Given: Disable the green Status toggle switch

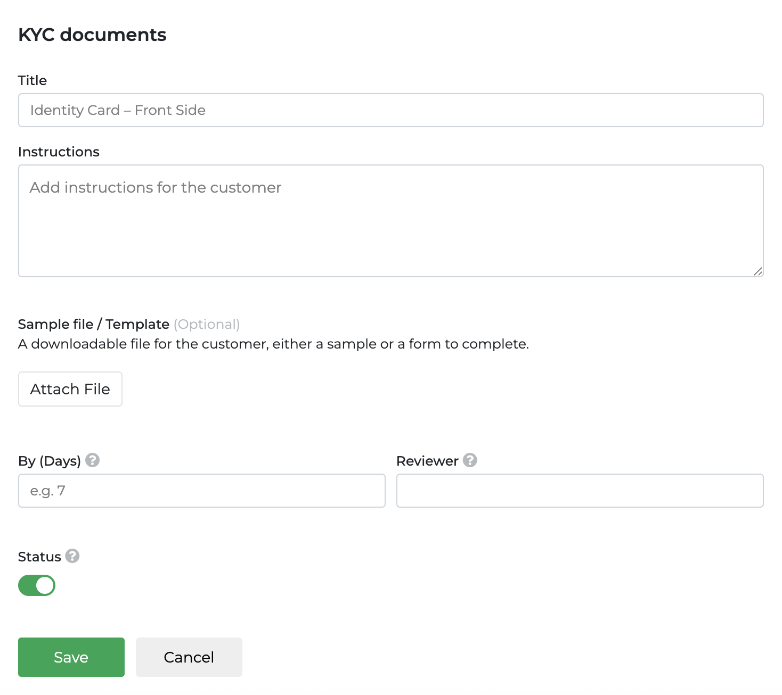Looking at the screenshot, I should [x=37, y=585].
